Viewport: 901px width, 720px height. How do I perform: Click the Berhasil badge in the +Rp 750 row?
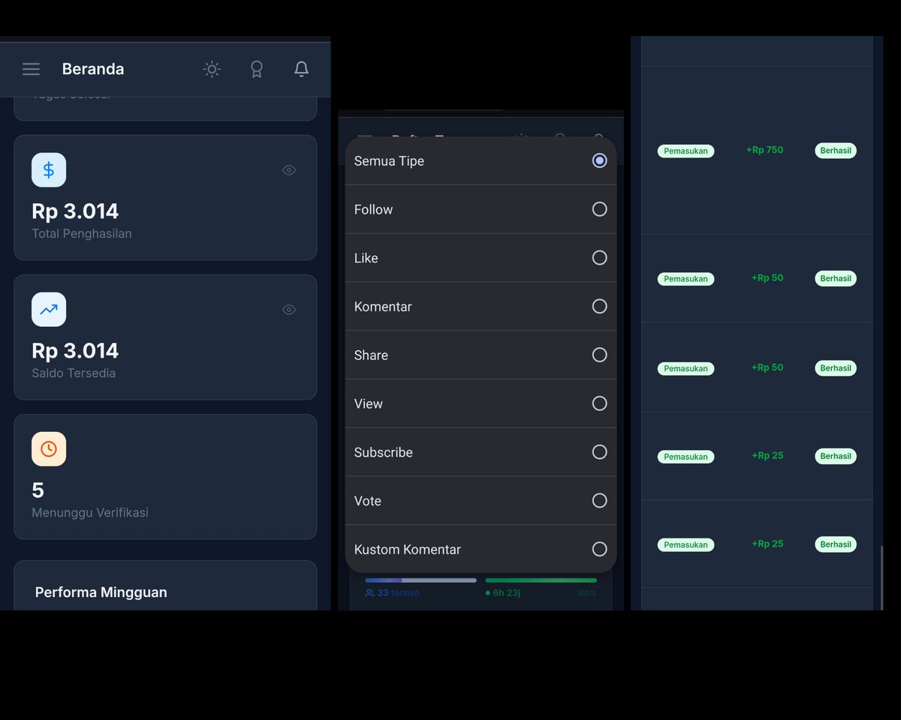(x=836, y=150)
